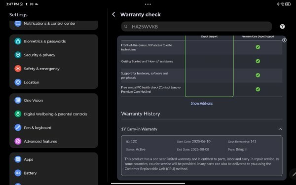Click checkmark for hardware, software support
The image size is (296, 185).
(258, 75)
